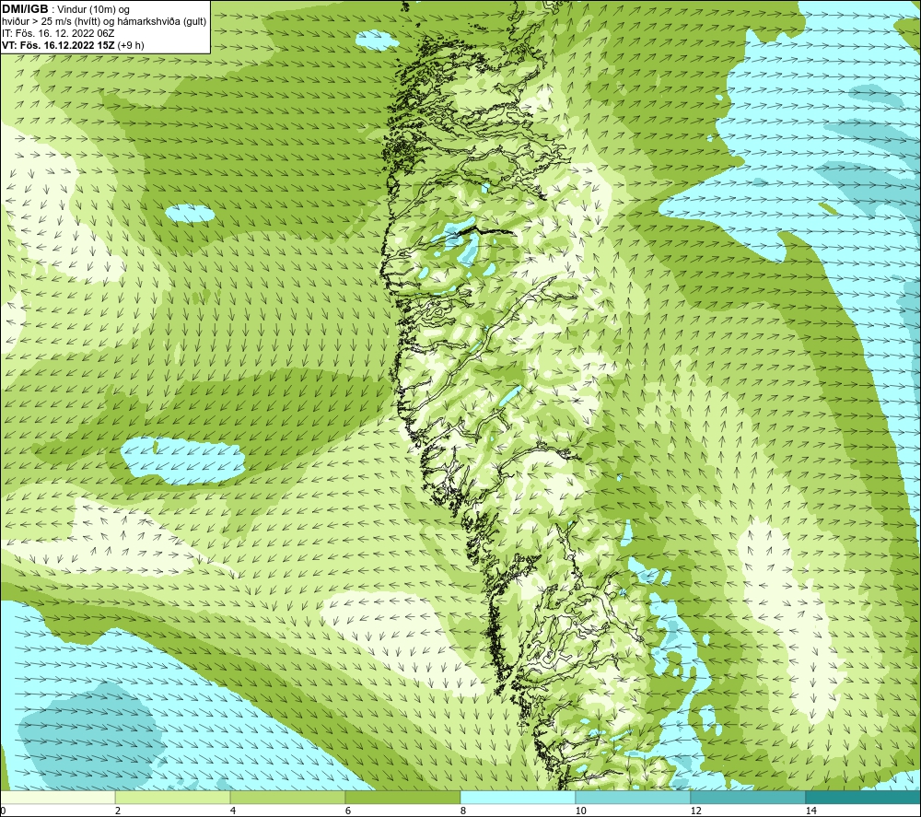Image resolution: width=921 pixels, height=817 pixels.
Task: Pick the palest 0–2 m/s scale swatch
Action: pos(57,797)
